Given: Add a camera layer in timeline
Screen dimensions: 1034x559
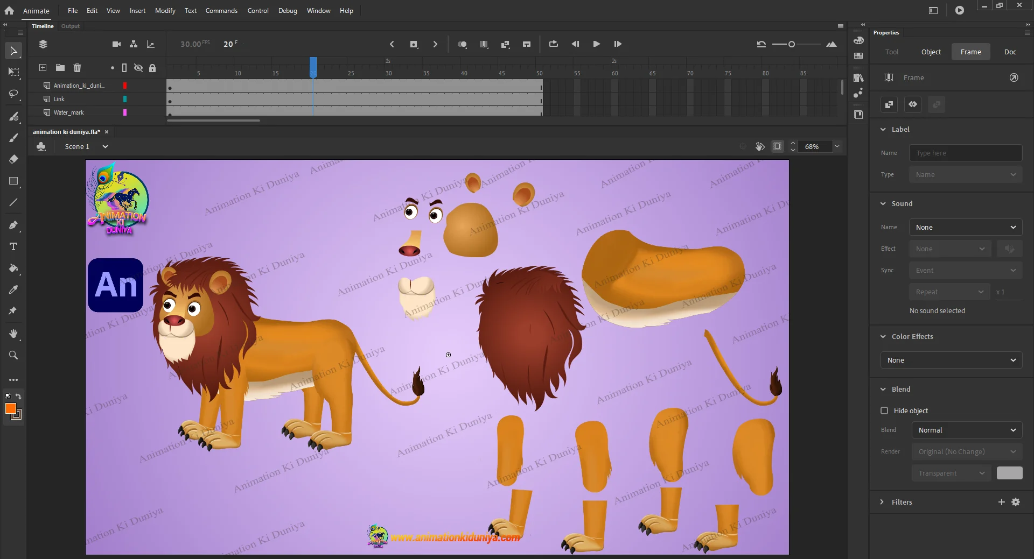Looking at the screenshot, I should 116,44.
